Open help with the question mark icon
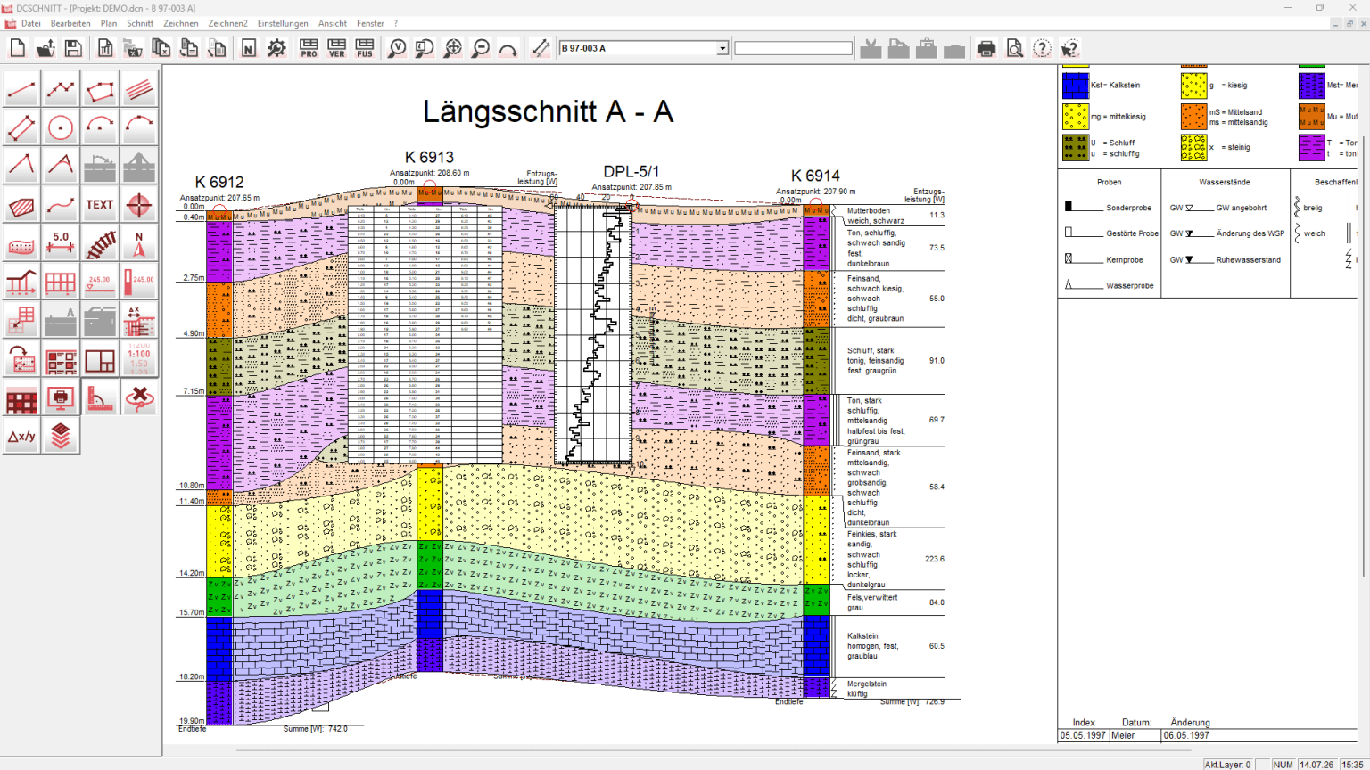 [1042, 48]
